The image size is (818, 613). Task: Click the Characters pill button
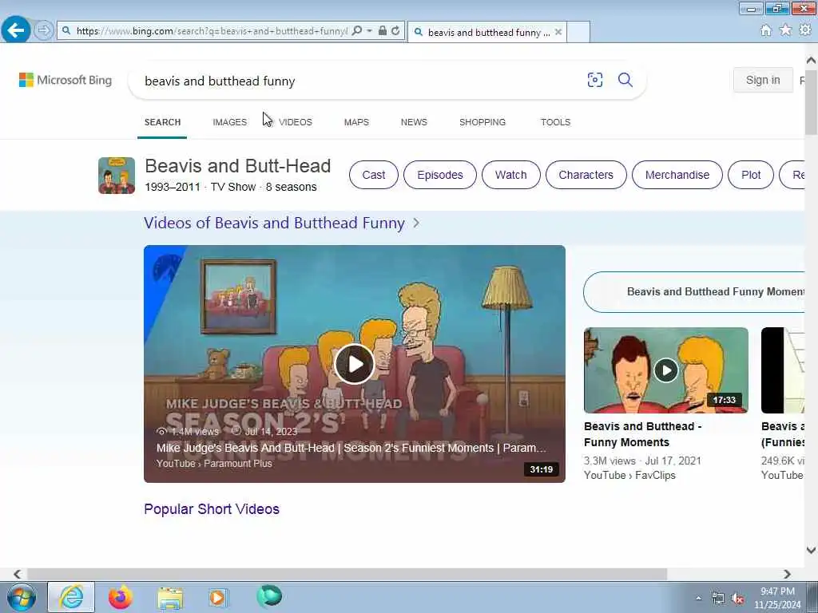click(586, 175)
